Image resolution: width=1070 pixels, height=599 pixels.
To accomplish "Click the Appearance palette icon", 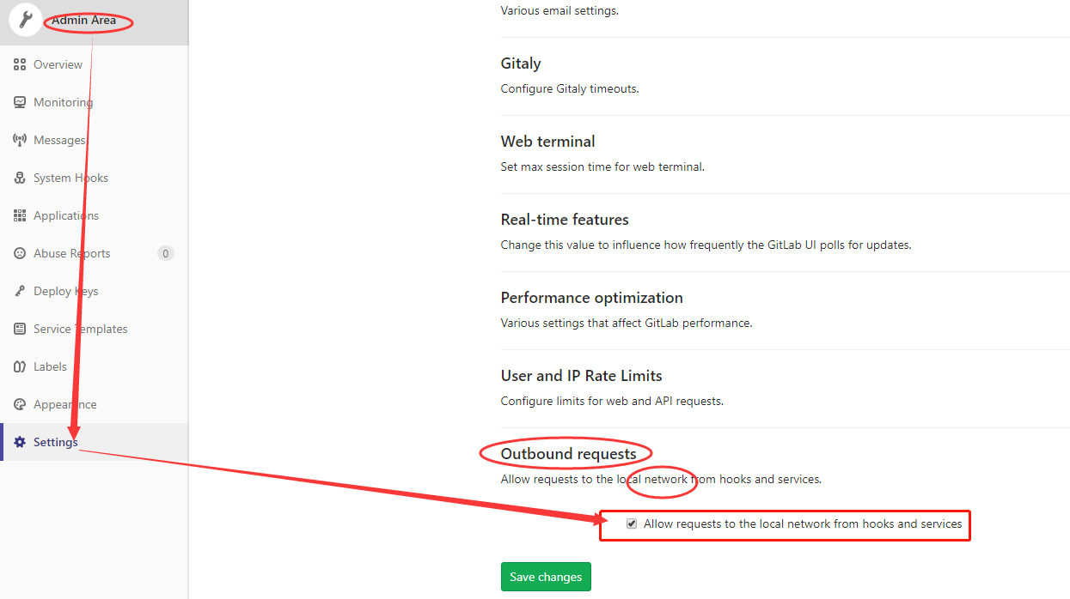I will (x=20, y=404).
